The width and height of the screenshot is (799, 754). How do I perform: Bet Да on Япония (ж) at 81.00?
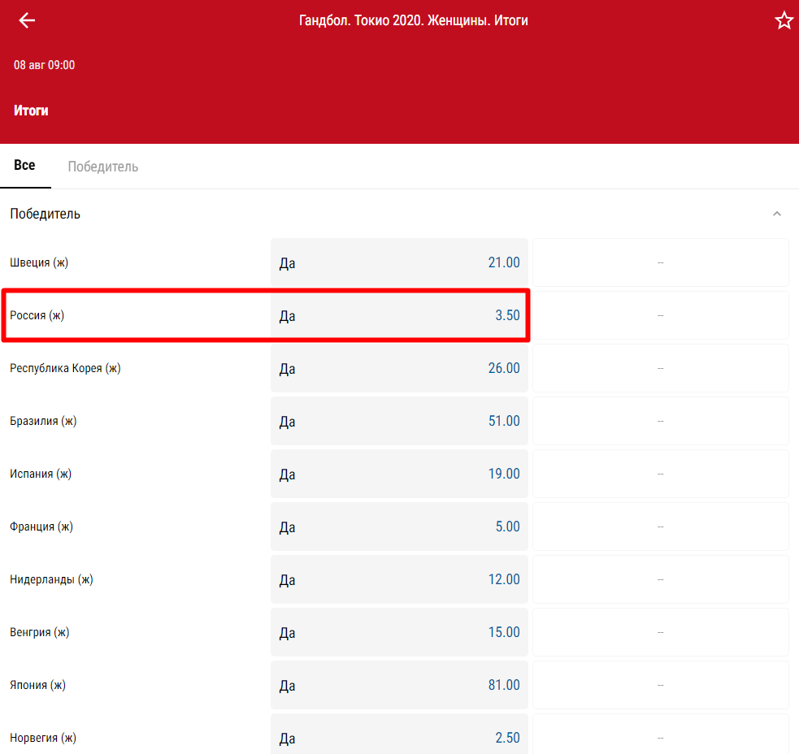click(x=400, y=685)
